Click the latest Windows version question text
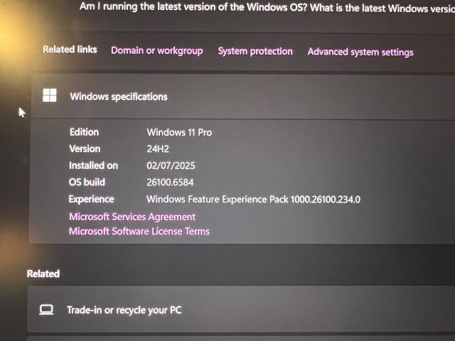 (267, 7)
